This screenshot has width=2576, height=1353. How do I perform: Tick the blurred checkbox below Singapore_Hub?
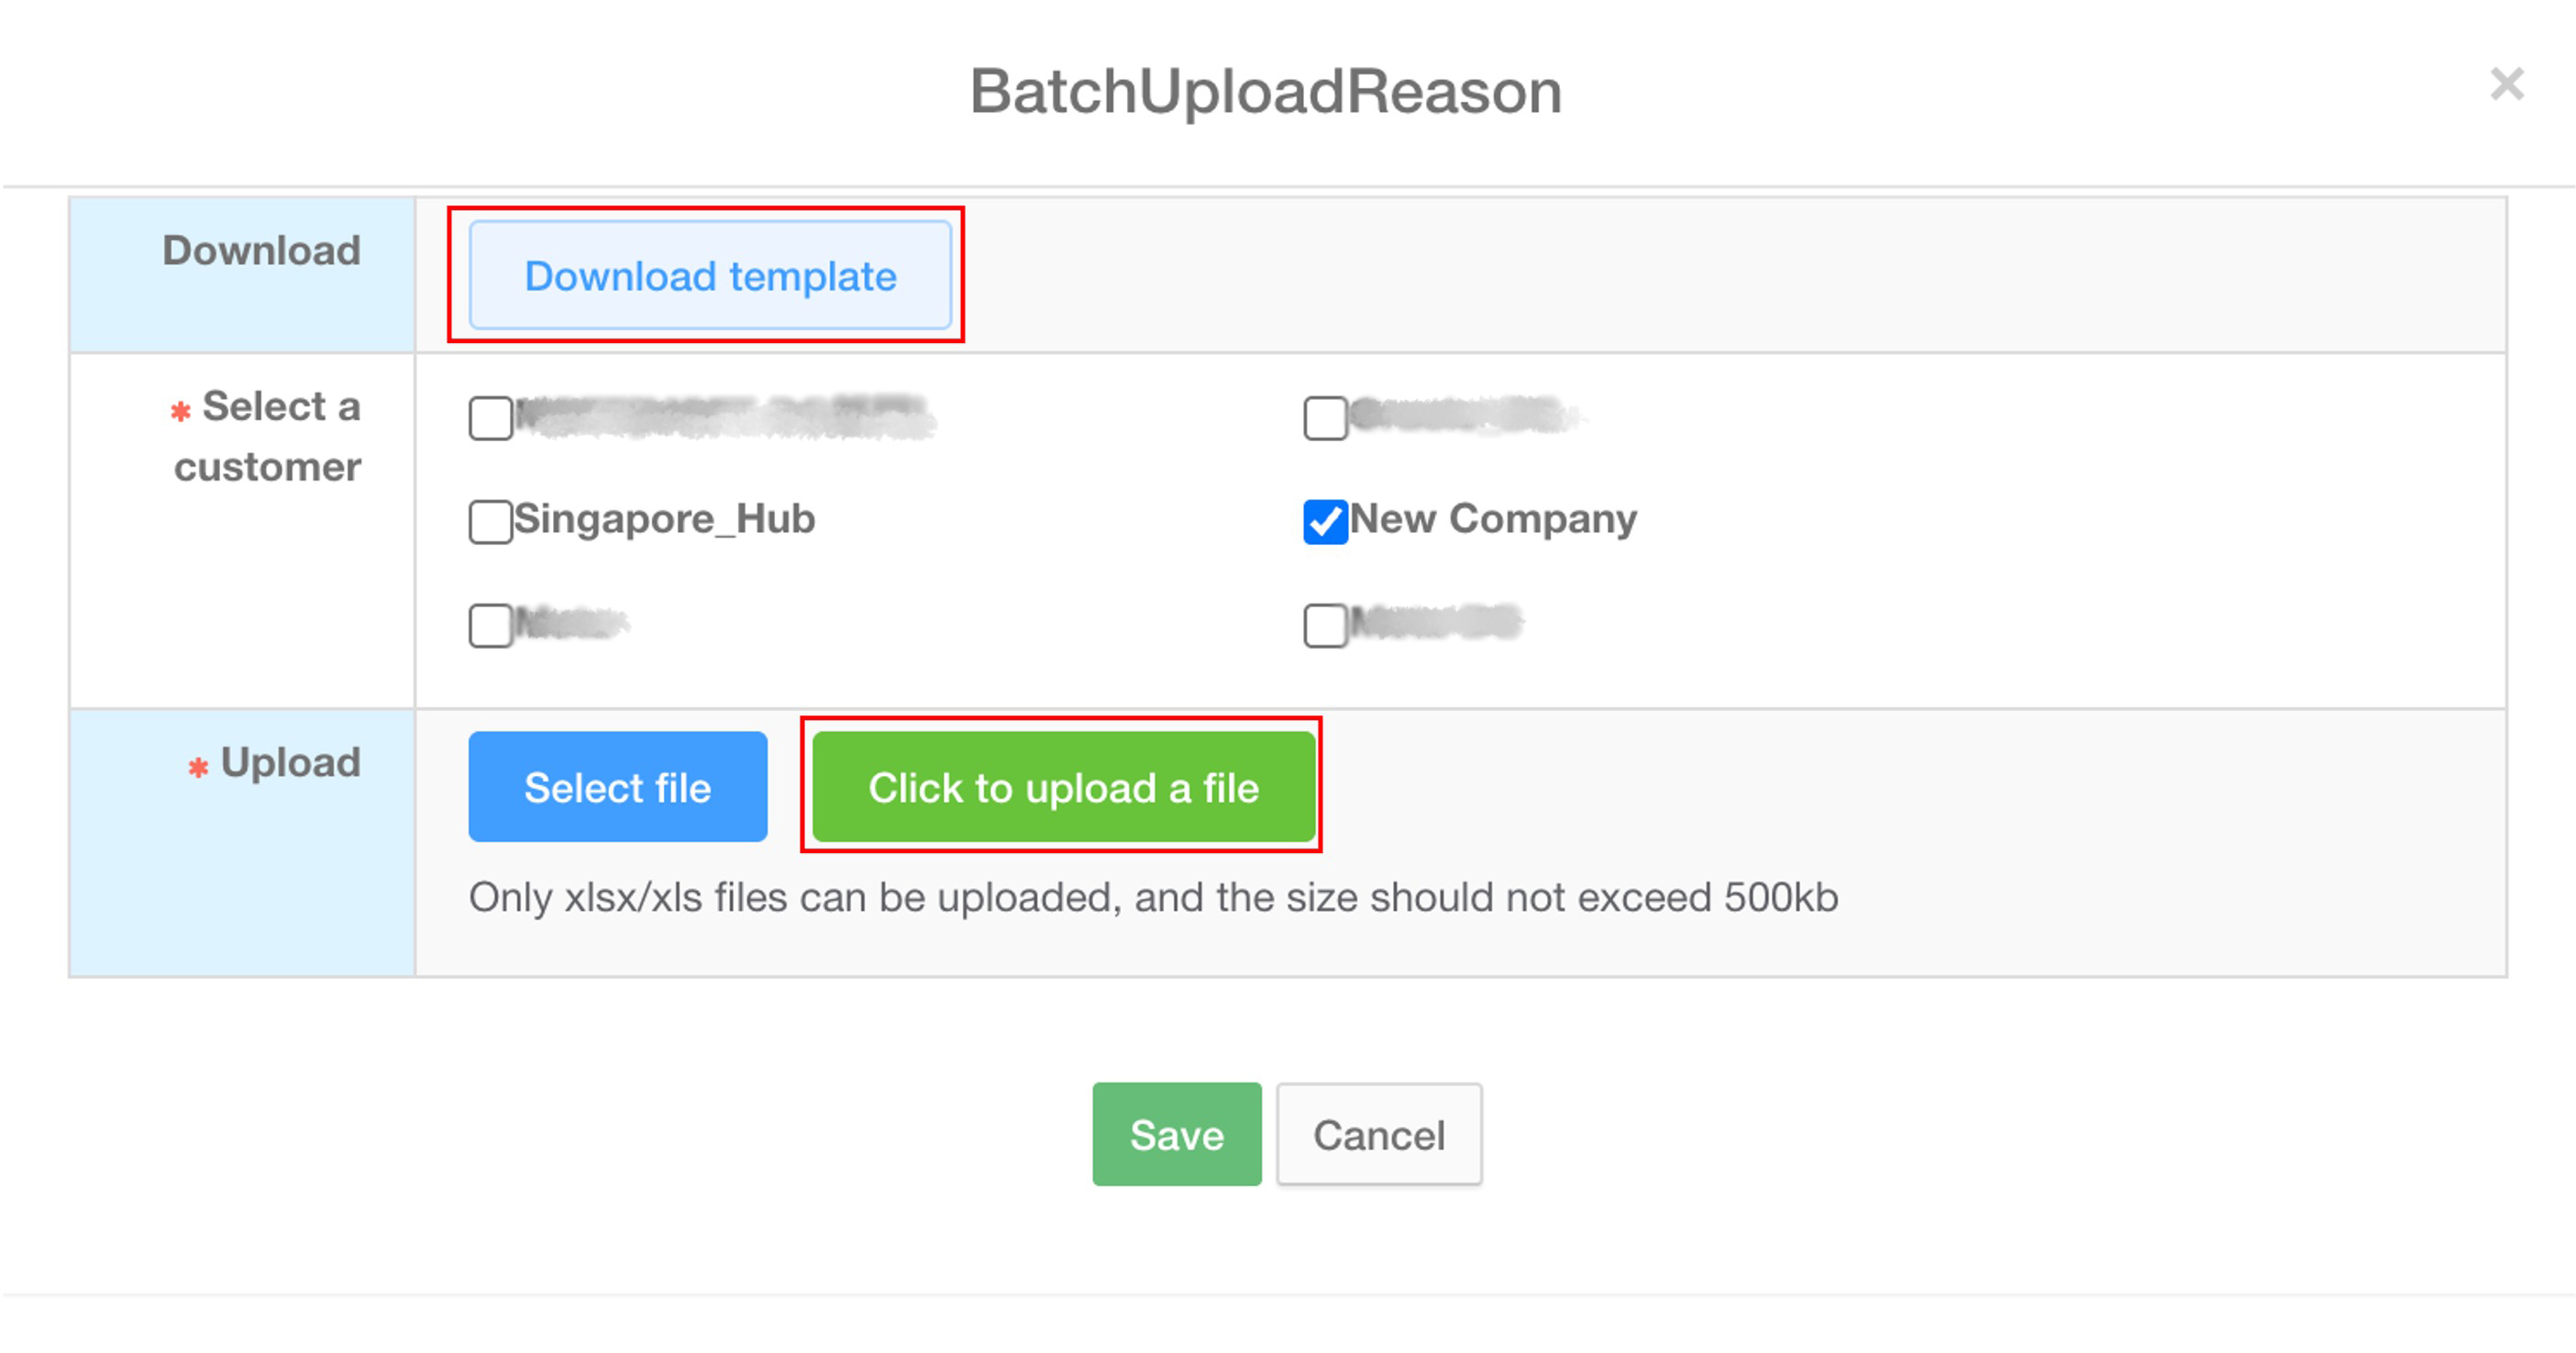pos(490,625)
